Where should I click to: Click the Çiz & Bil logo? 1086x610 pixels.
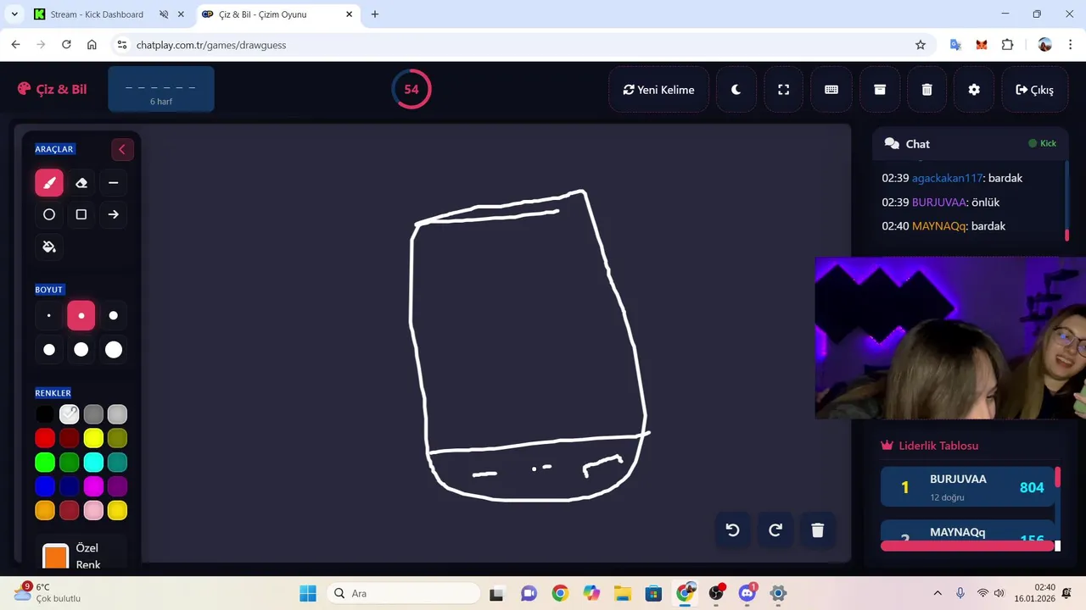click(52, 89)
